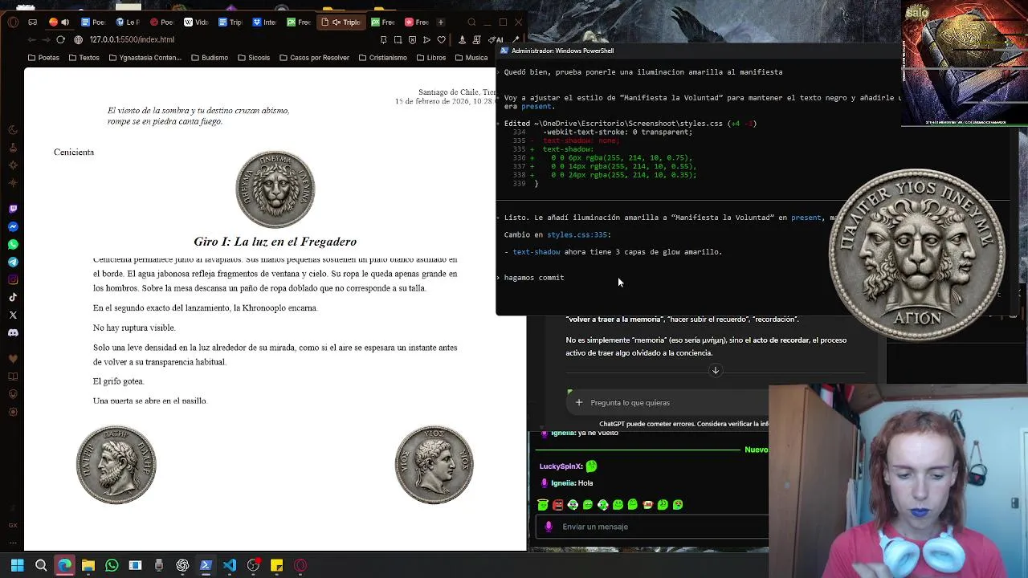Click the player arrow icon in address bar
This screenshot has height=578, width=1028.
pyautogui.click(x=426, y=39)
